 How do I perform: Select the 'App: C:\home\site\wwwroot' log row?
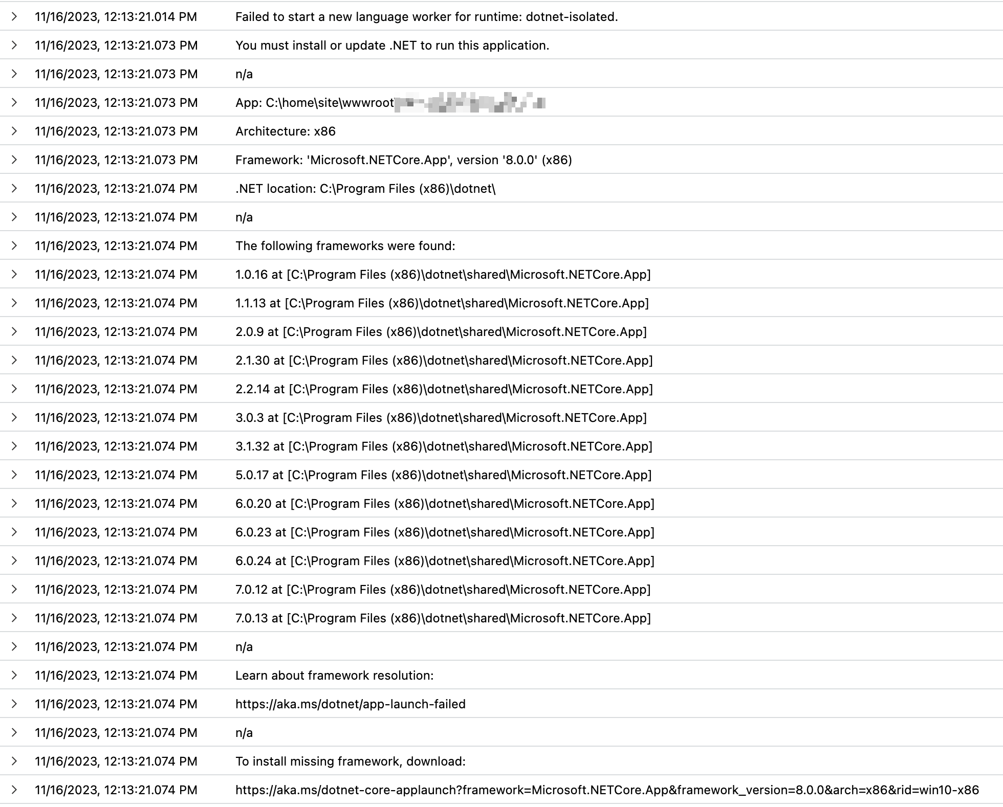pyautogui.click(x=358, y=103)
